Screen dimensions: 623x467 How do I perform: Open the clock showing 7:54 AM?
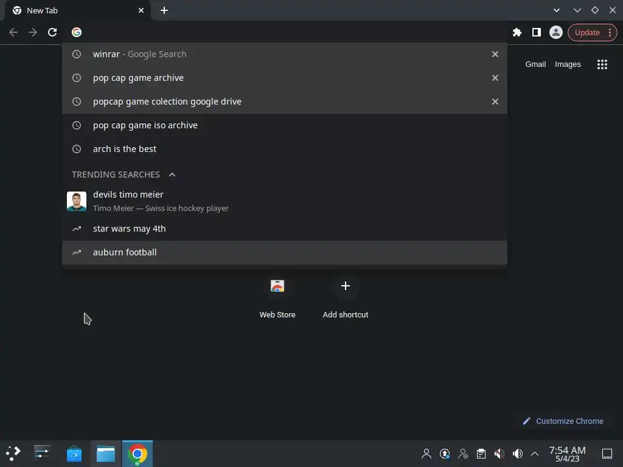(x=568, y=454)
